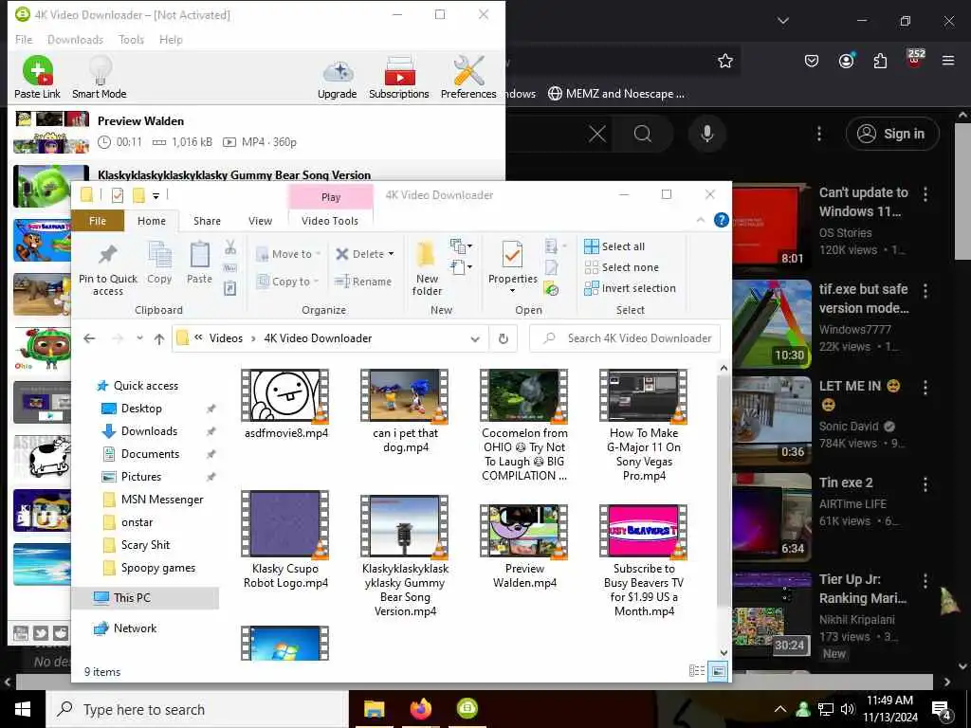Screen dimensions: 971x728
Task: Select Network in navigation pane
Action: [135, 628]
